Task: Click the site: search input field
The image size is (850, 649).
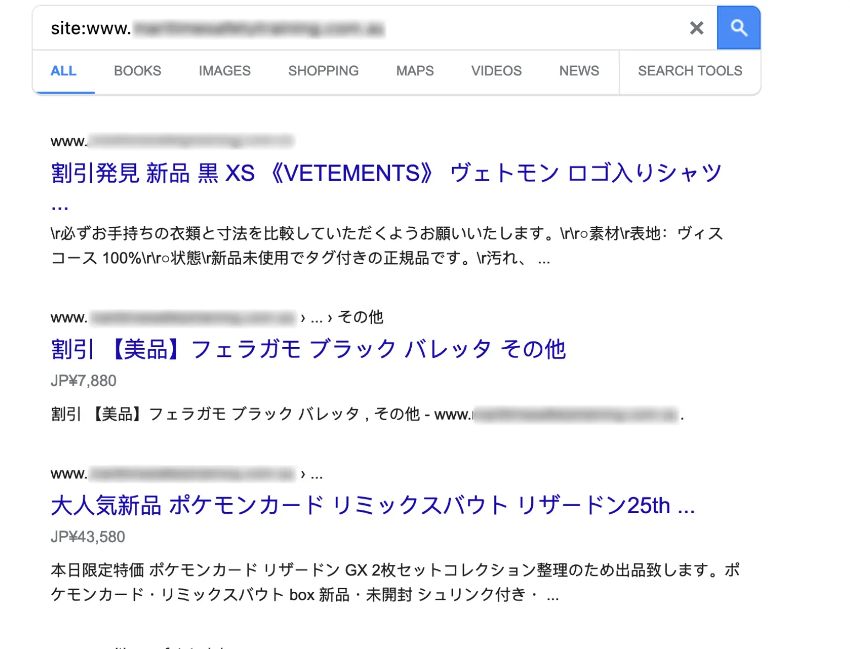Action: (x=358, y=28)
